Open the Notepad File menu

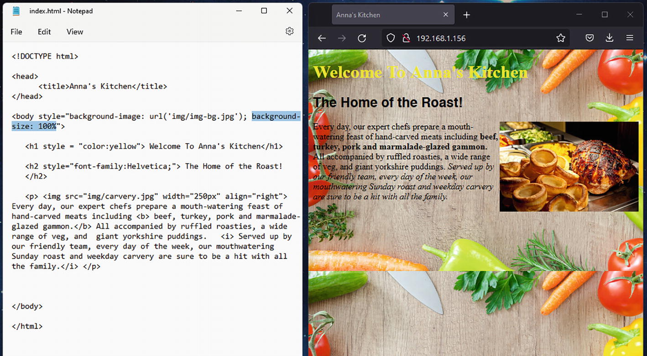pyautogui.click(x=16, y=32)
